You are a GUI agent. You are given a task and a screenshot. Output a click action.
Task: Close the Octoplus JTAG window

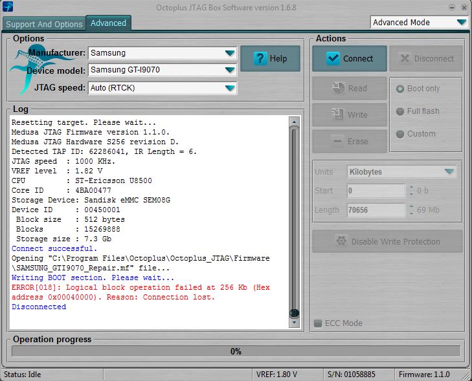coord(464,8)
